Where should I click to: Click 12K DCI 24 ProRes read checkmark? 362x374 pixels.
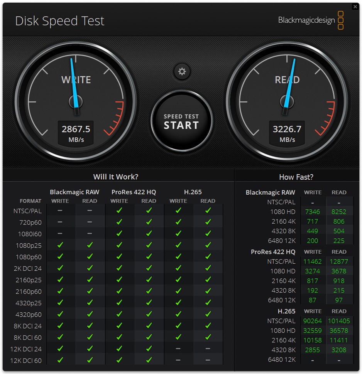[149, 349]
